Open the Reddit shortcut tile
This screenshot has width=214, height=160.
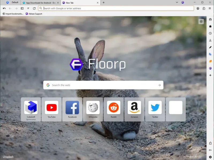114,109
